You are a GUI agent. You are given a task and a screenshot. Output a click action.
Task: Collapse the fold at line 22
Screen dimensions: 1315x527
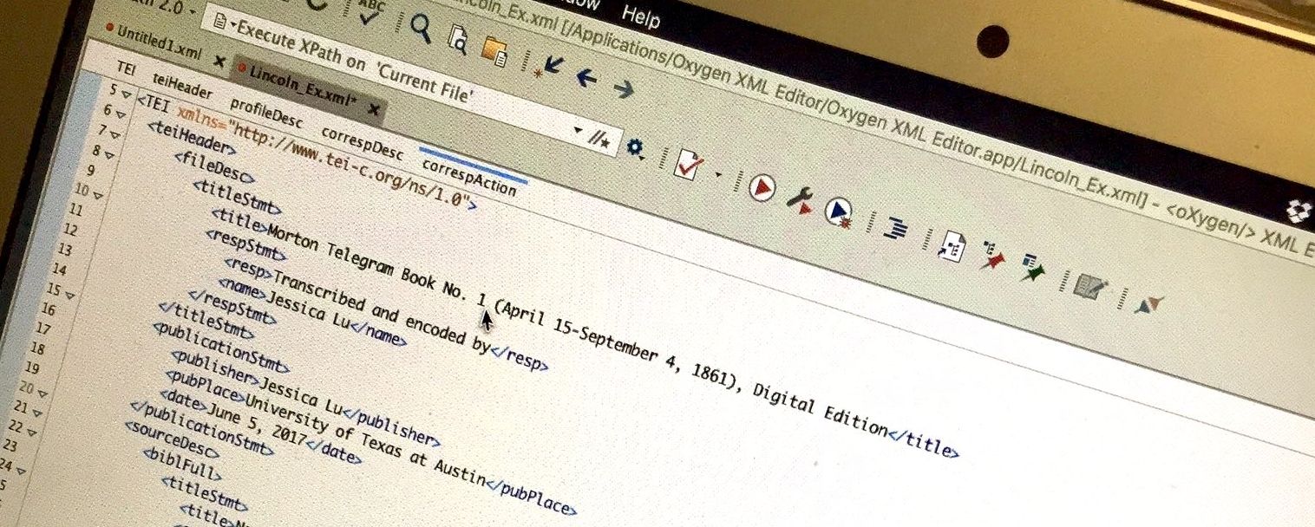tap(33, 431)
